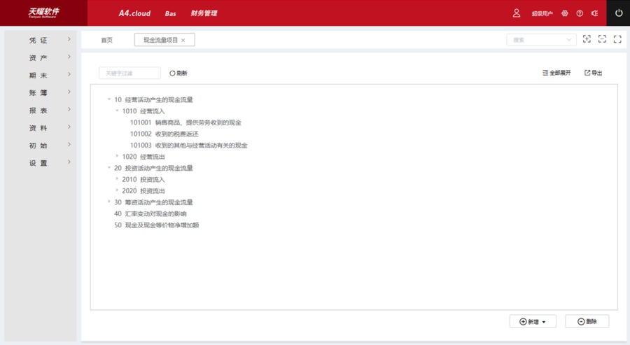The image size is (630, 345).
Task: Click the 删除 button
Action: (x=587, y=321)
